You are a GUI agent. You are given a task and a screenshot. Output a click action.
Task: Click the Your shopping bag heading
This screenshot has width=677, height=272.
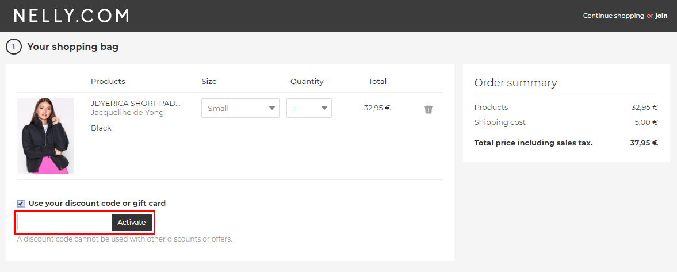click(73, 47)
